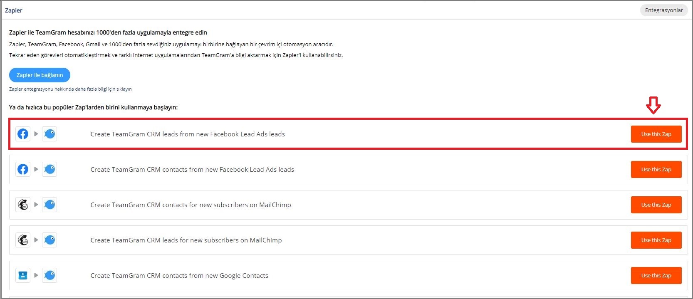Click MailChimp icon in contacts-for-subscribers row

click(23, 205)
